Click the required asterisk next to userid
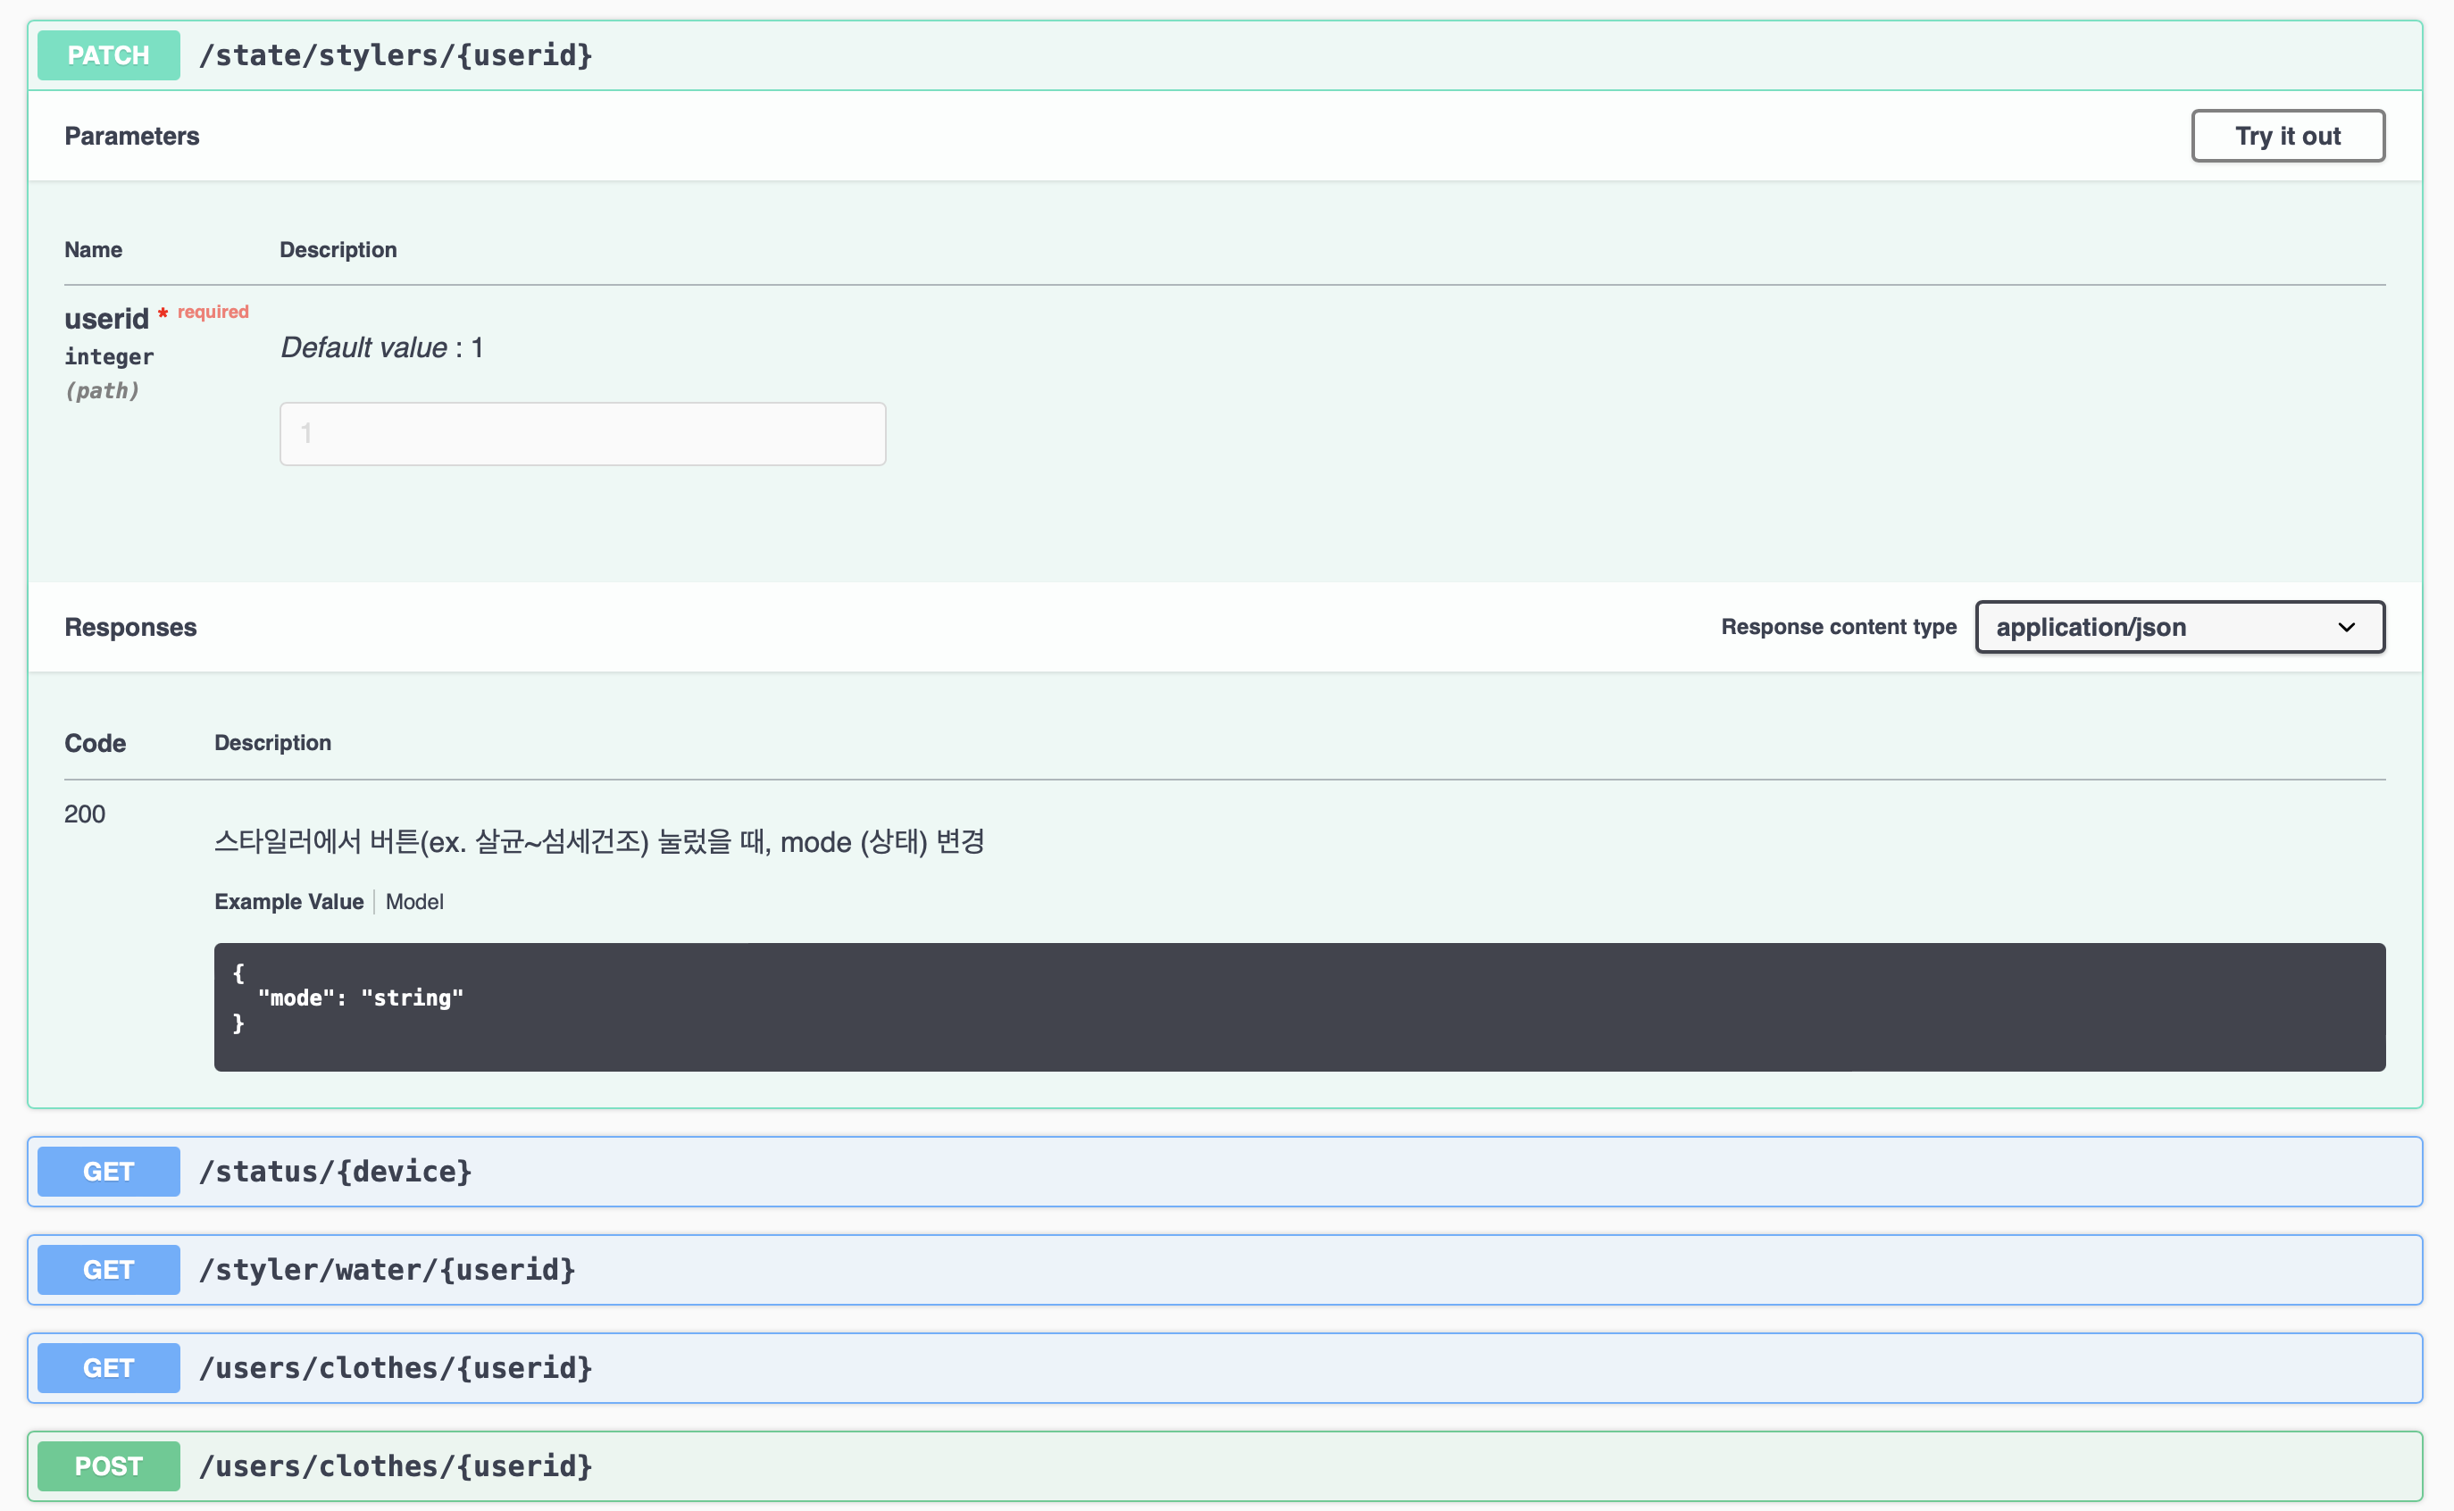The image size is (2454, 1511). [163, 313]
